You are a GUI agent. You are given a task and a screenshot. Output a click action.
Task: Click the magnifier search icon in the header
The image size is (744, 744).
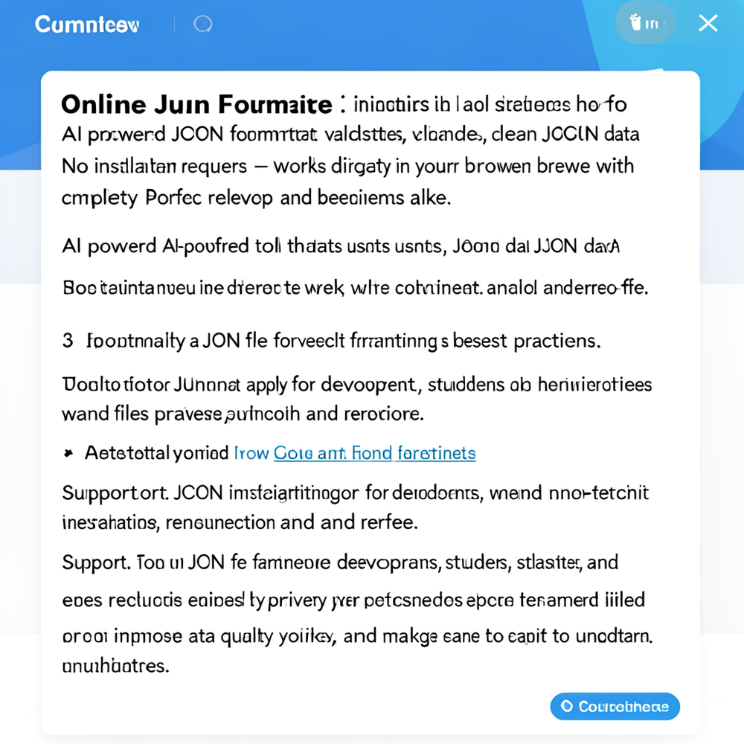point(202,23)
